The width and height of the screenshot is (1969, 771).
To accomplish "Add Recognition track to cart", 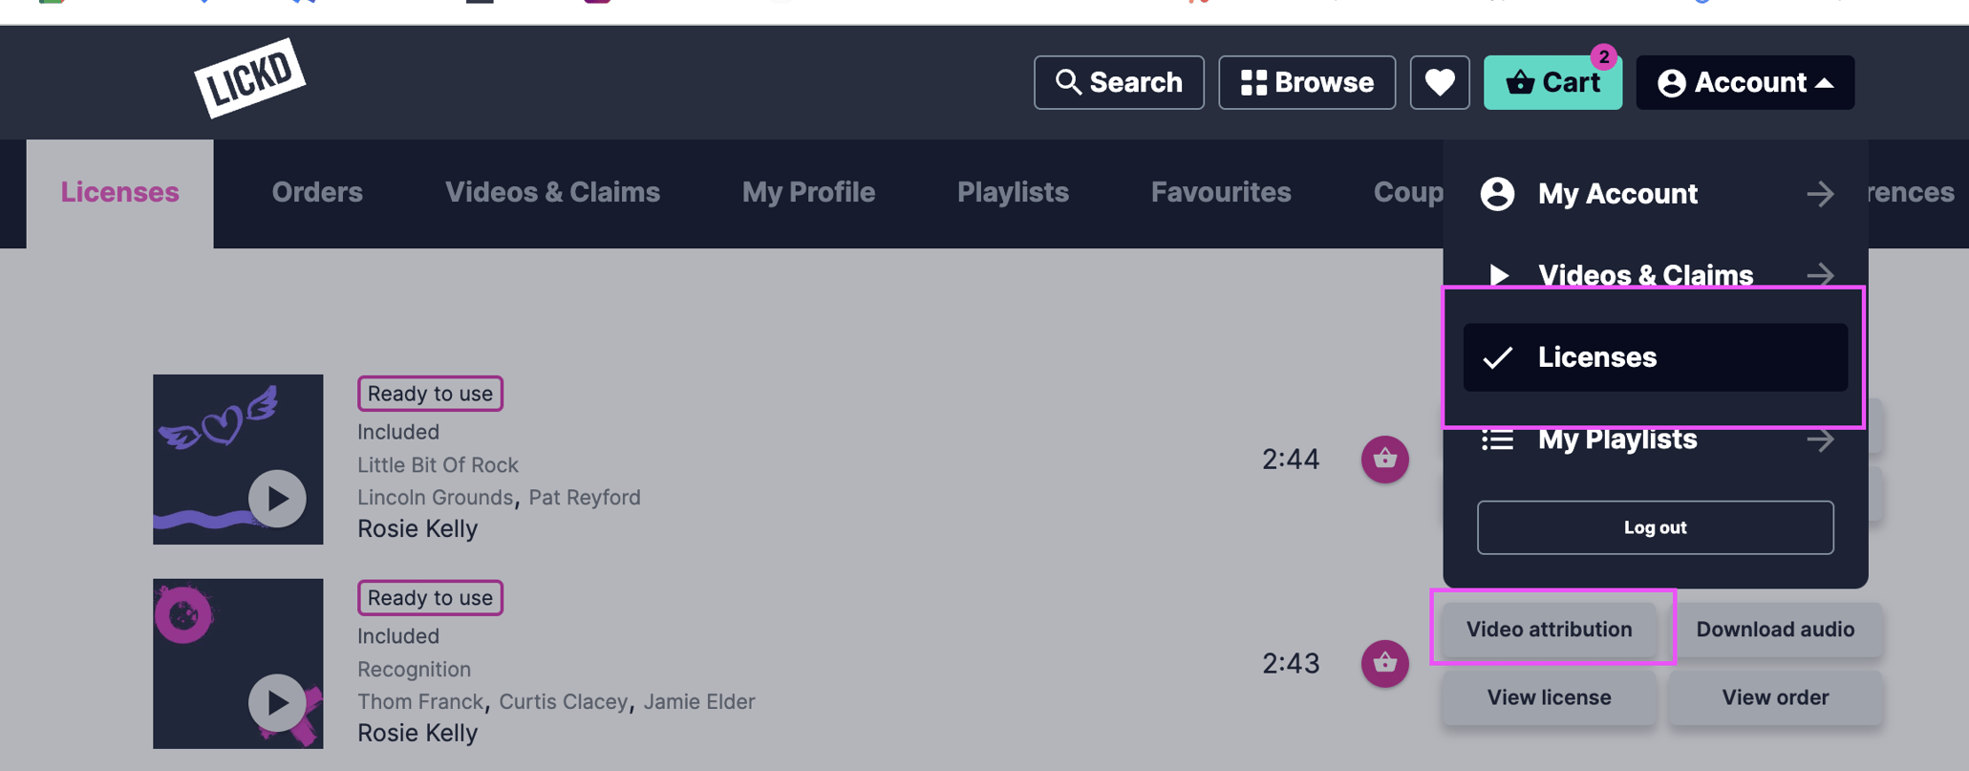I will click(x=1384, y=663).
